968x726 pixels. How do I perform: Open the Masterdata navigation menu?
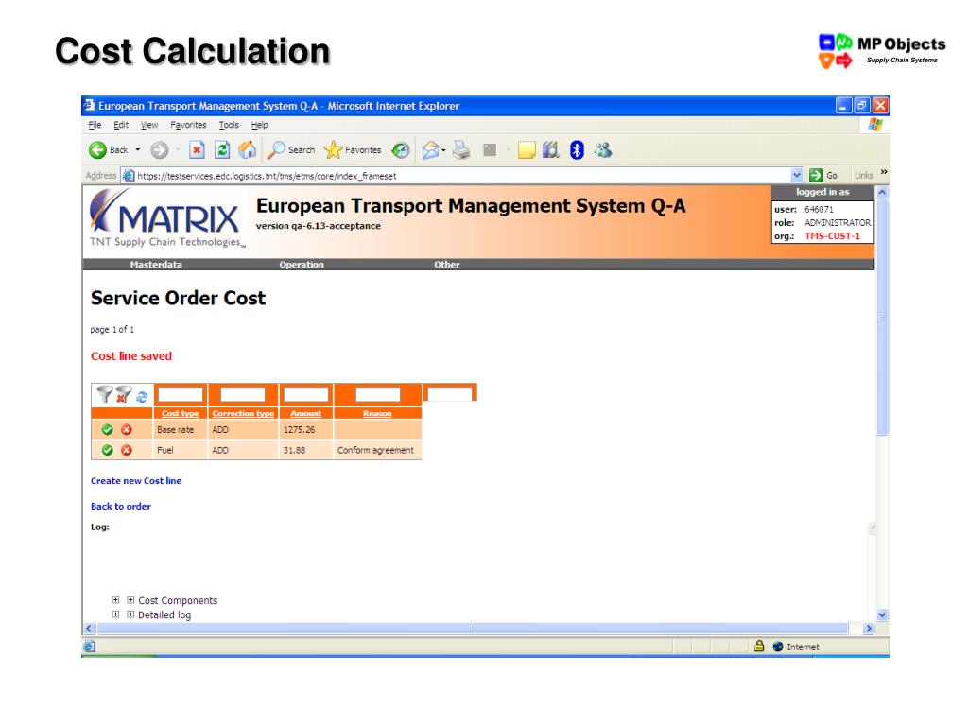(x=156, y=265)
